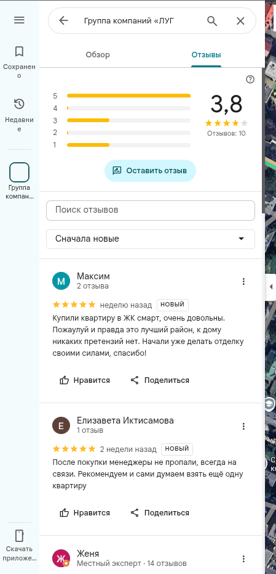Select the Группа компан... sidebar thumbnail

[x=19, y=172]
